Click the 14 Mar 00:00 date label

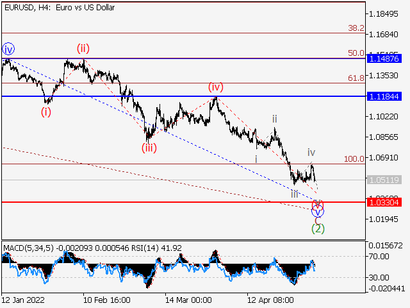[188, 300]
